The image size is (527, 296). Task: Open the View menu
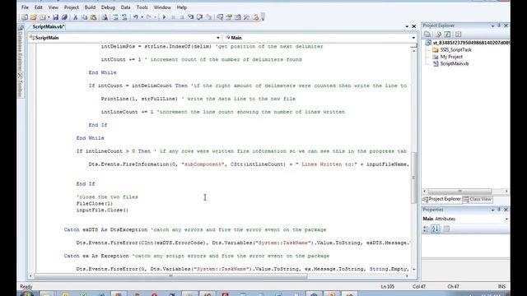click(53, 7)
